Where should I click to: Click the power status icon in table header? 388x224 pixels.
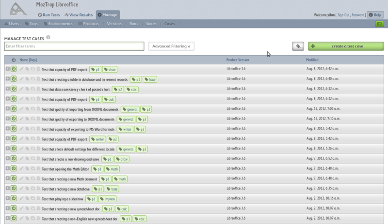[14, 60]
